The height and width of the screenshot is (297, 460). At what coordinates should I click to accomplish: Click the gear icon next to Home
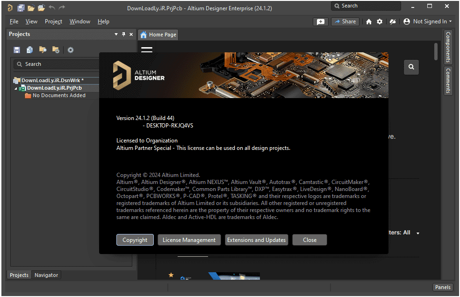pos(380,21)
